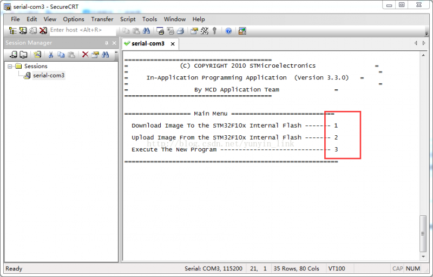Click the red Delete X icon
Viewport: 433px width, 277px height.
click(85, 55)
